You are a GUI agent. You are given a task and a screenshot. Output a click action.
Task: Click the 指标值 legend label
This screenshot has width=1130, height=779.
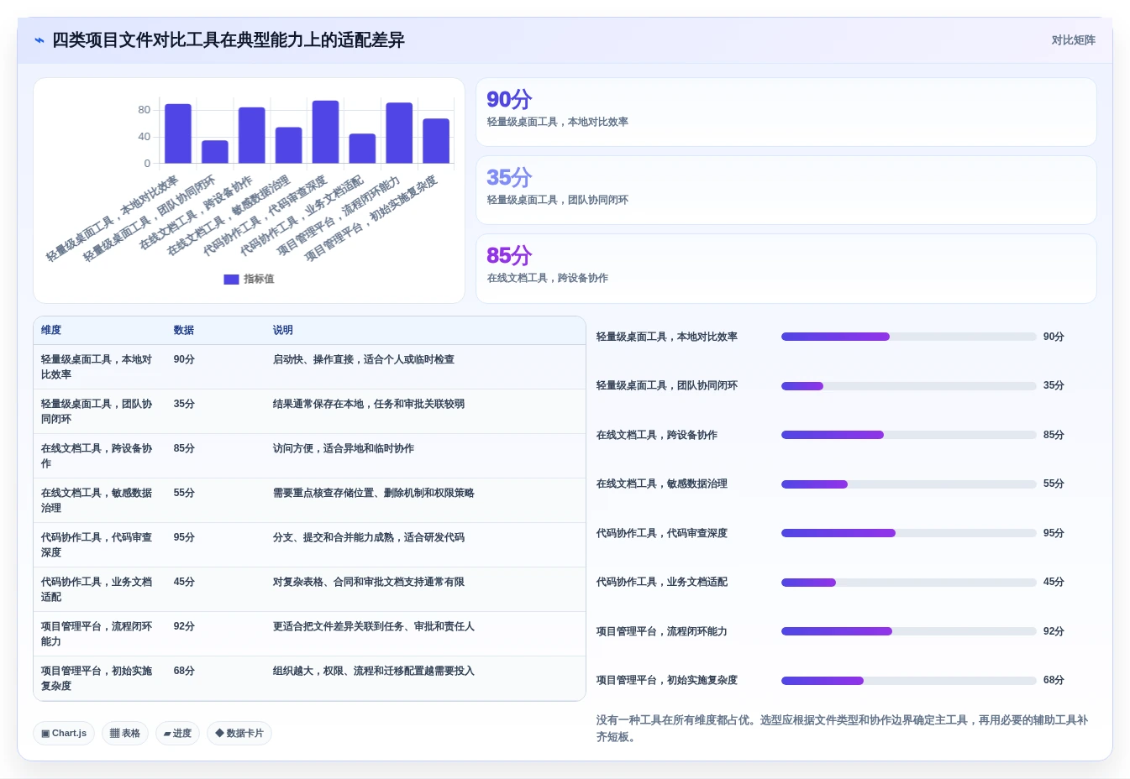pyautogui.click(x=259, y=280)
